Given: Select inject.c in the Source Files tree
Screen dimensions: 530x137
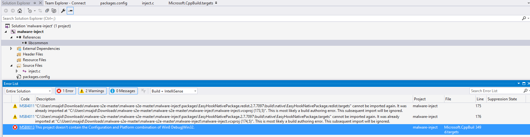Looking at the screenshot, I should click(x=34, y=71).
